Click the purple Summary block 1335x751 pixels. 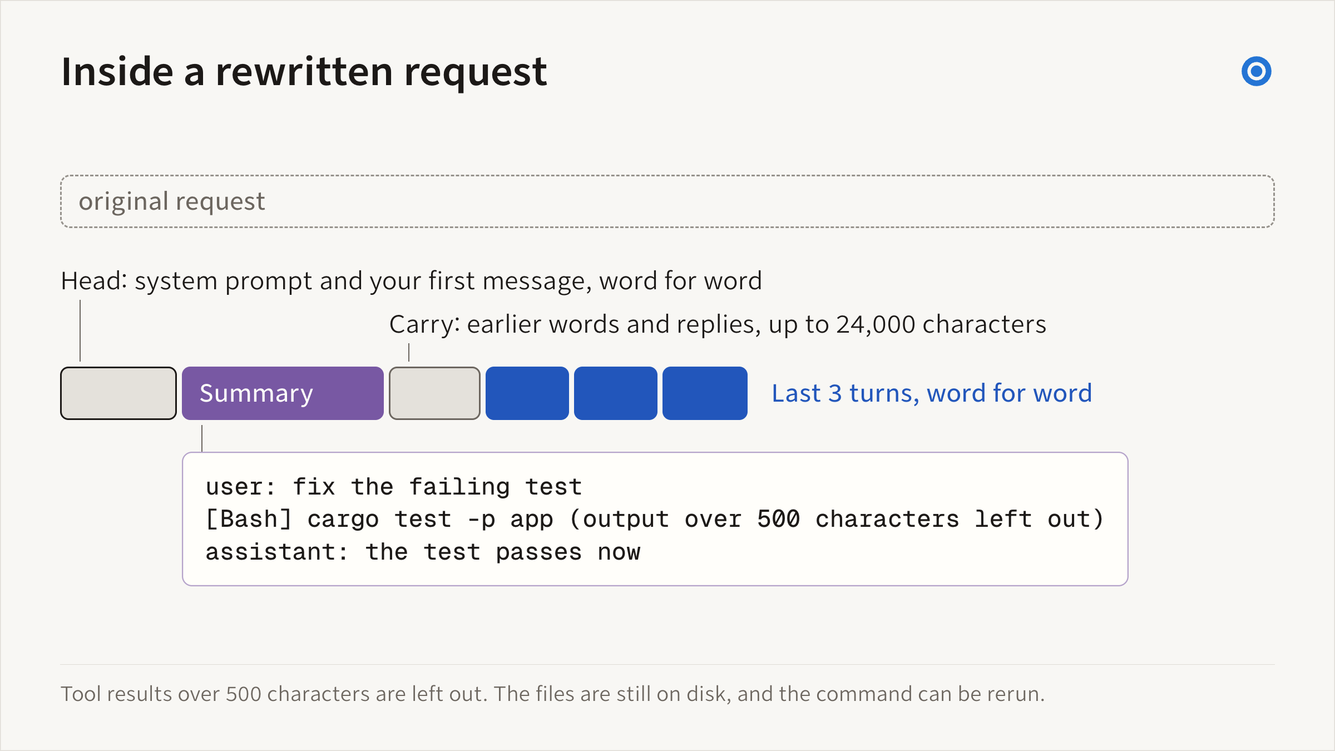tap(283, 393)
